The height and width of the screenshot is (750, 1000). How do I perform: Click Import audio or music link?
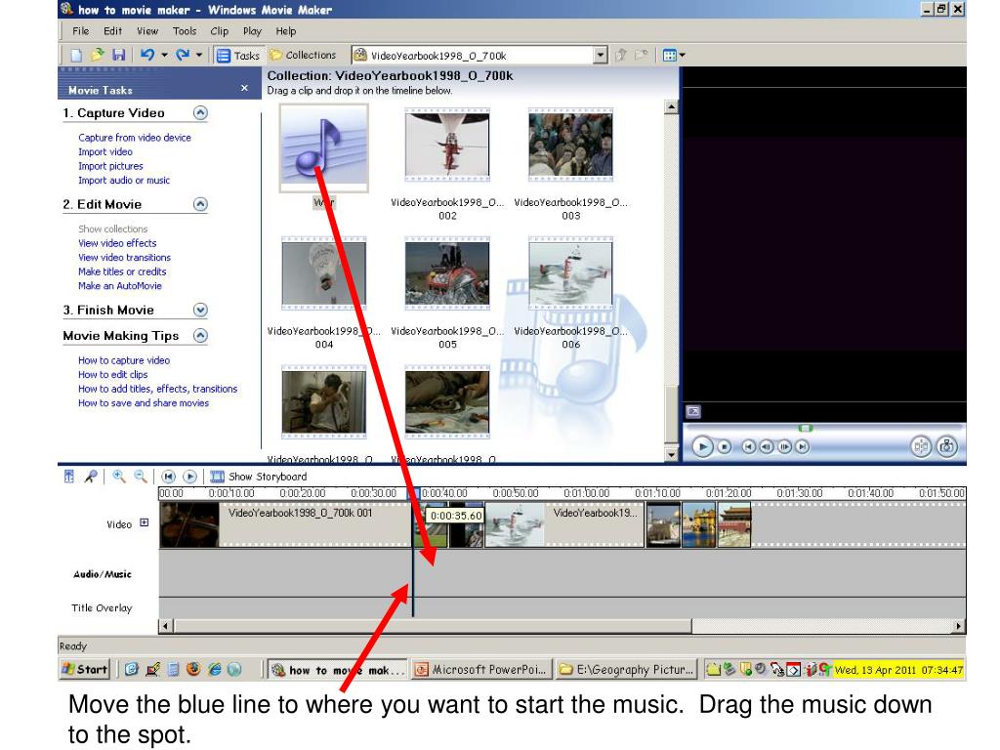124,181
